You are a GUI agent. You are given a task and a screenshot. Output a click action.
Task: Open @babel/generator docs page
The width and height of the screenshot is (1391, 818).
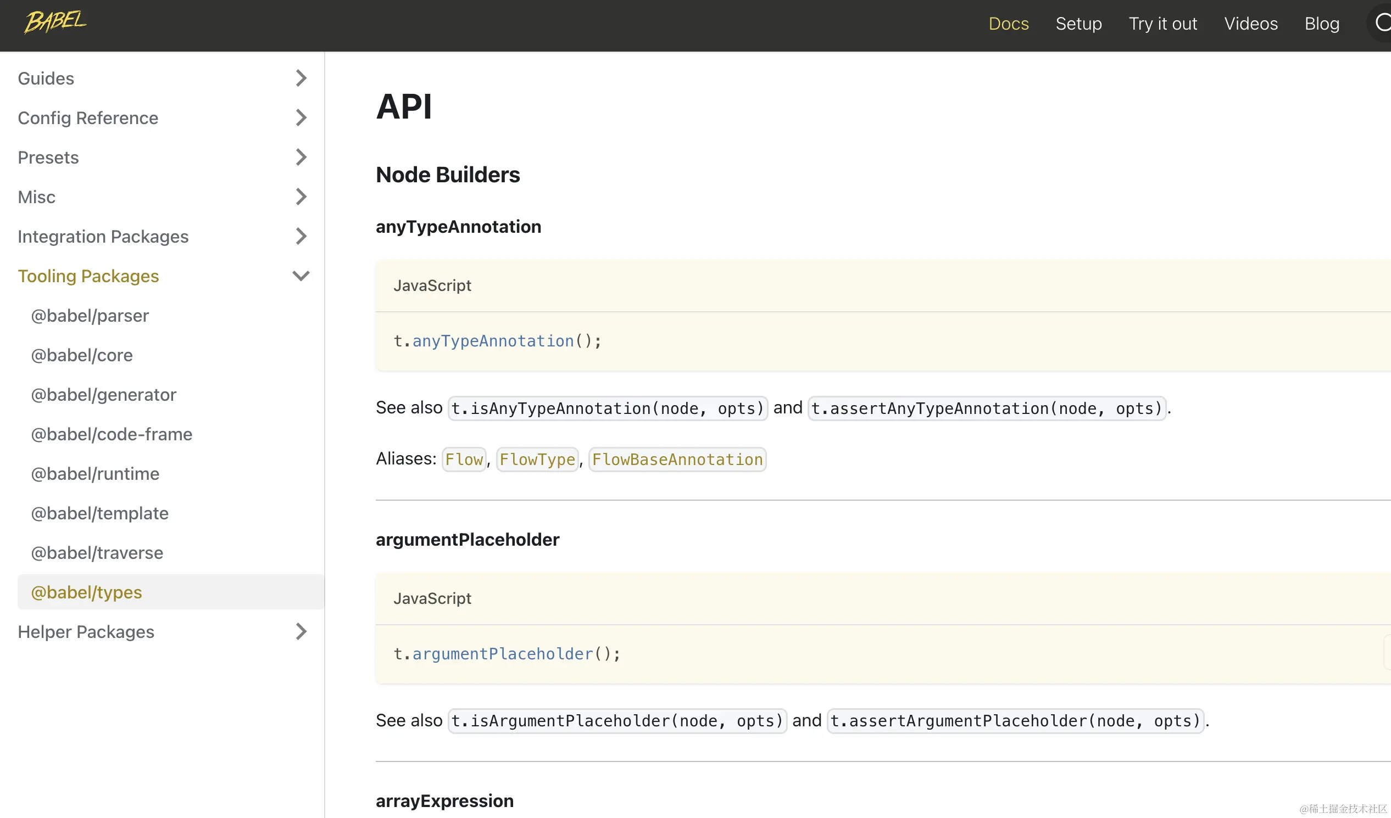coord(104,395)
